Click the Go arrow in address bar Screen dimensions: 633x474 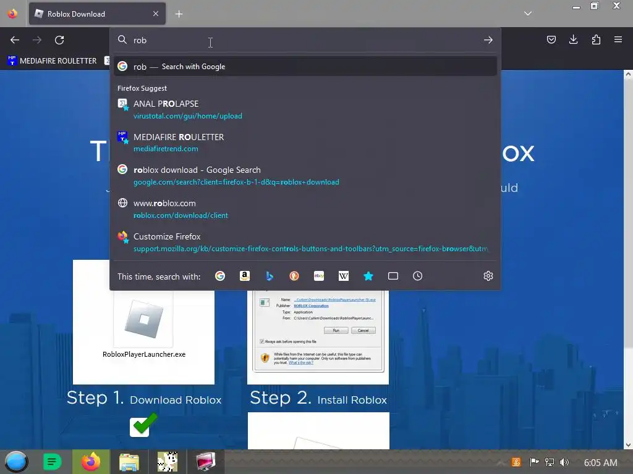click(488, 40)
